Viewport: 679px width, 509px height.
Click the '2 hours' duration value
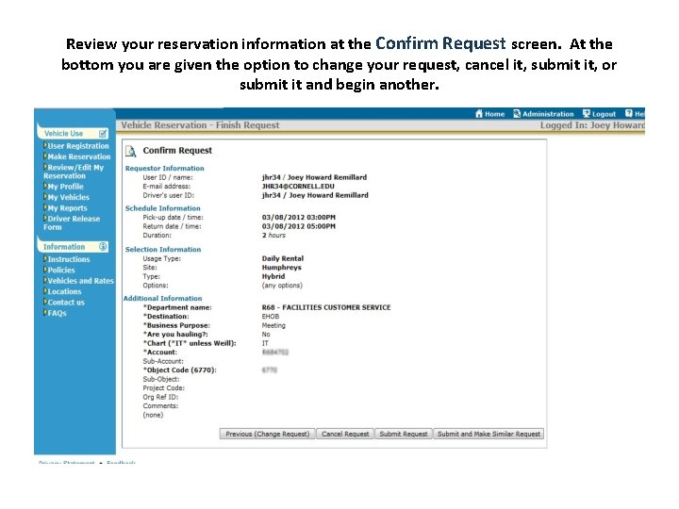273,236
